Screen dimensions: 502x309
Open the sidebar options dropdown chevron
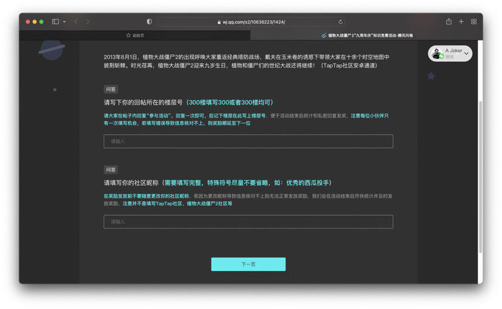64,22
